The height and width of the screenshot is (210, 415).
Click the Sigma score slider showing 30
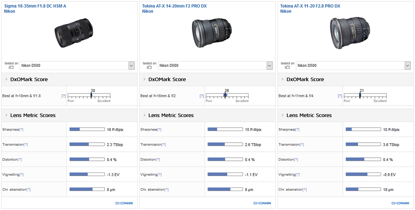coord(89,95)
